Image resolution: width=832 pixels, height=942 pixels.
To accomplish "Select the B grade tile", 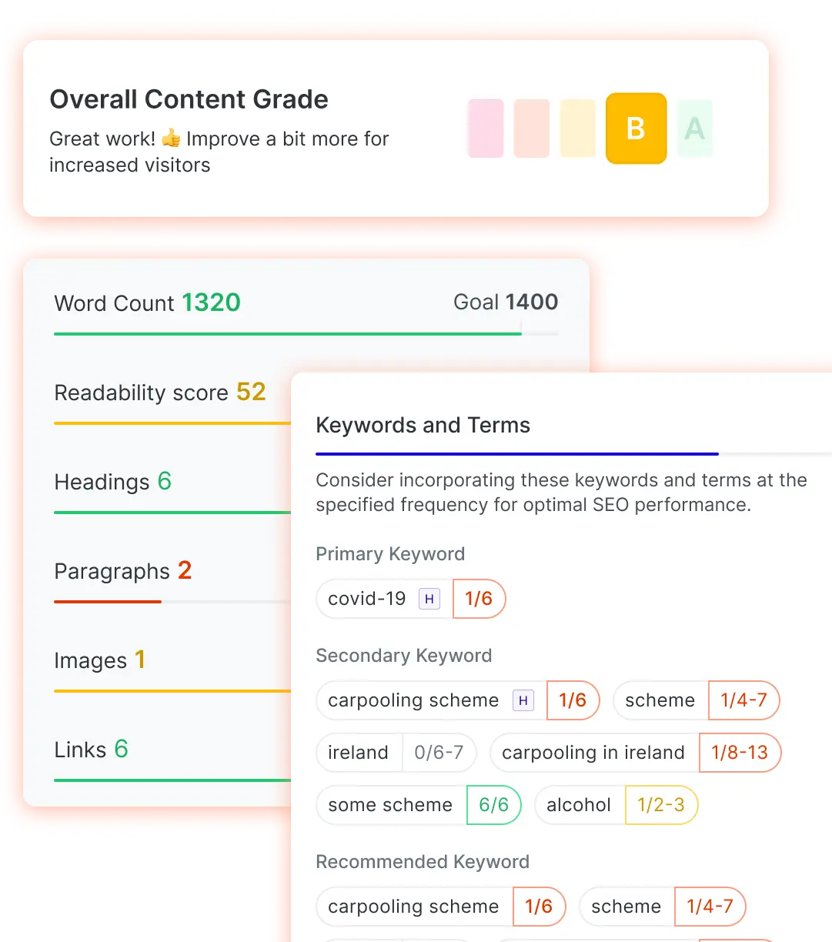I will click(636, 129).
